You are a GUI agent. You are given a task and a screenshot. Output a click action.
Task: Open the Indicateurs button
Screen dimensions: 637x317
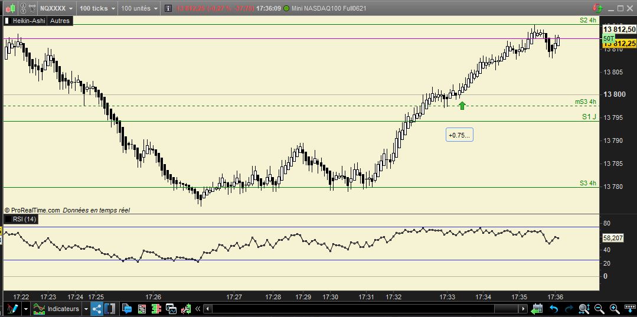[56, 309]
